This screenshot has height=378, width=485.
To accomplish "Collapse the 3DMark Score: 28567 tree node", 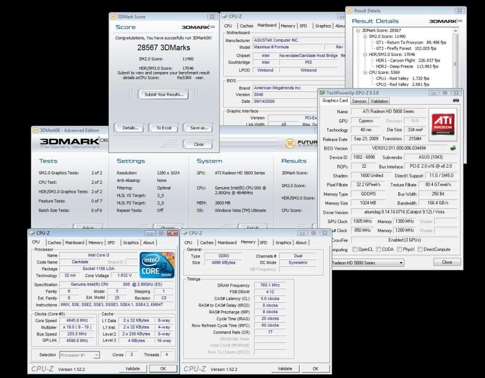I will pyautogui.click(x=358, y=30).
